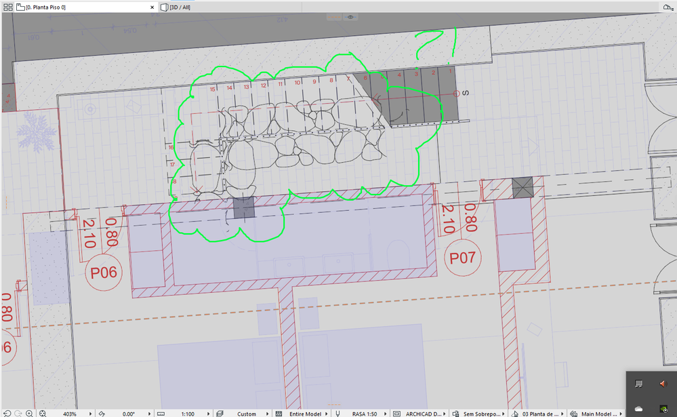Screen dimensions: 677x417
Task: Click the monitor tray icon
Action: pyautogui.click(x=638, y=384)
